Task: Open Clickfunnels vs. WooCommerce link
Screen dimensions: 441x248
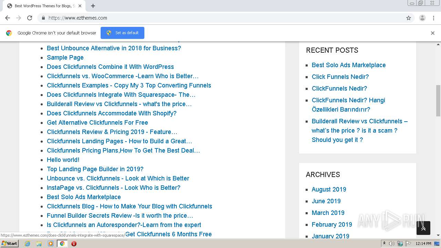Action: pyautogui.click(x=123, y=76)
